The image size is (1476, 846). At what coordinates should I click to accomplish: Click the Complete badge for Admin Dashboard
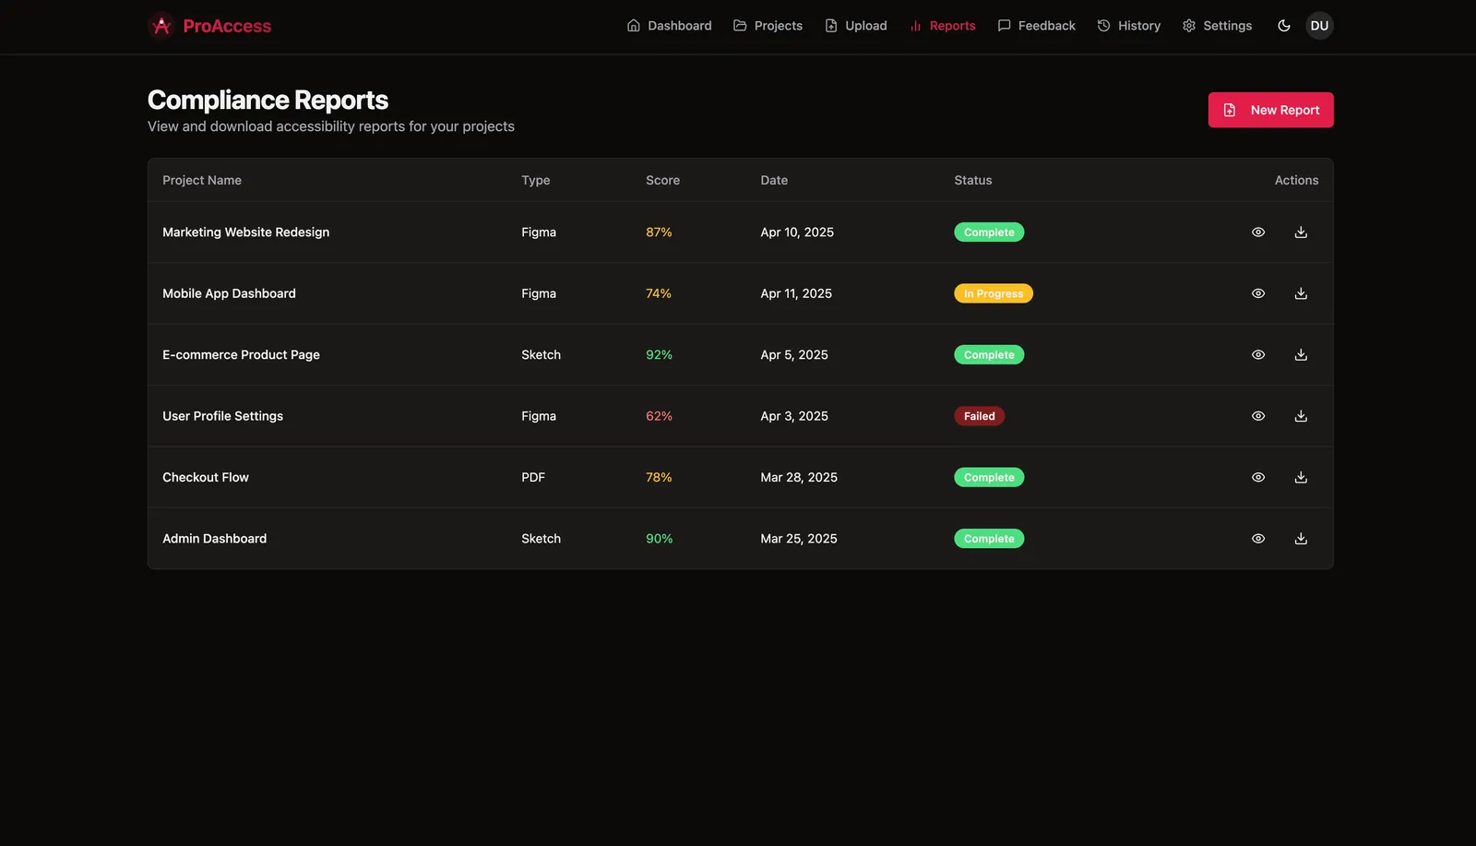click(989, 539)
